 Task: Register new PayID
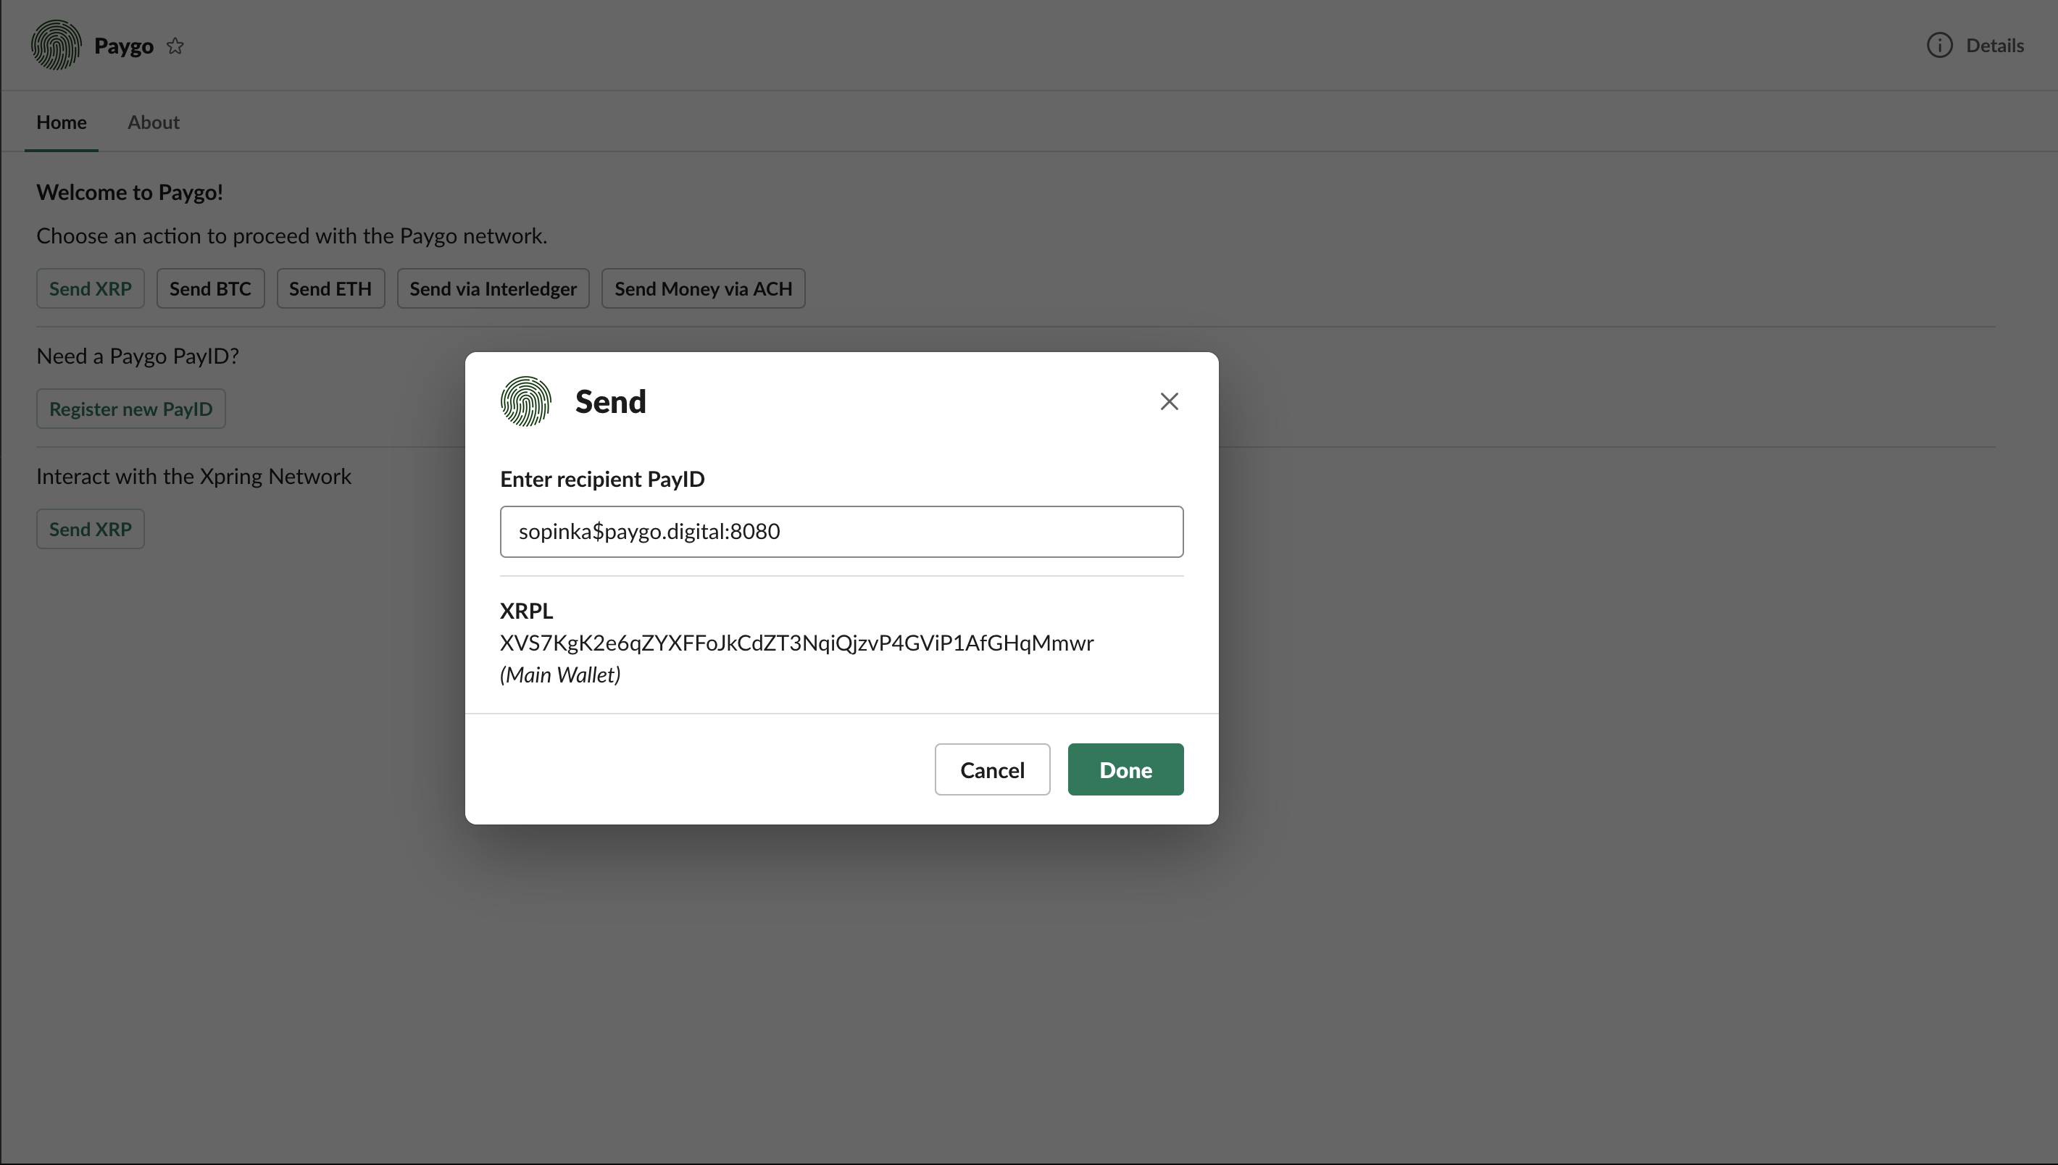(130, 409)
